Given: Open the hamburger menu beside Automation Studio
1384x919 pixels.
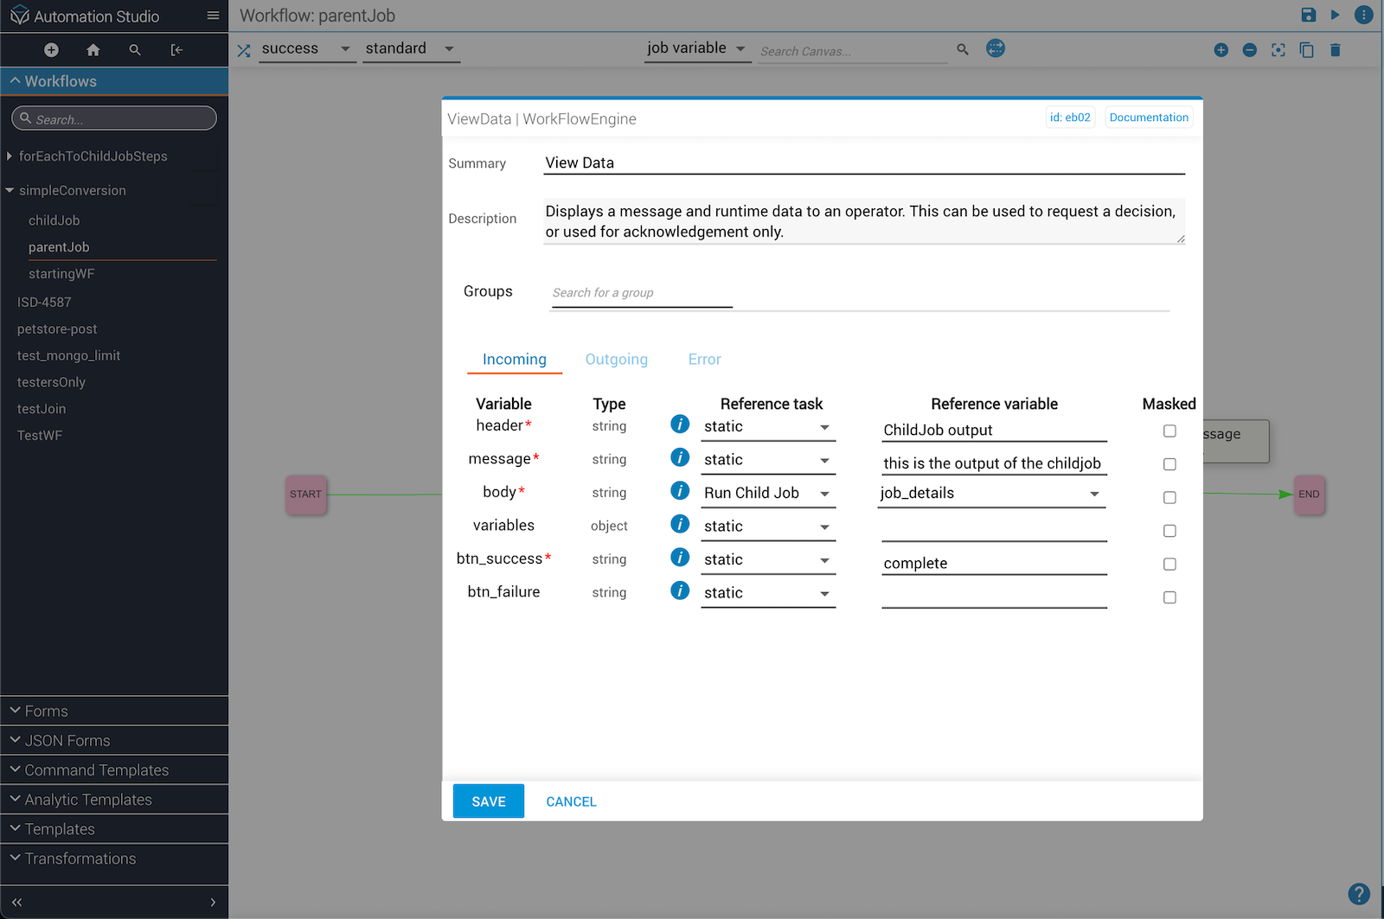Looking at the screenshot, I should [x=213, y=16].
